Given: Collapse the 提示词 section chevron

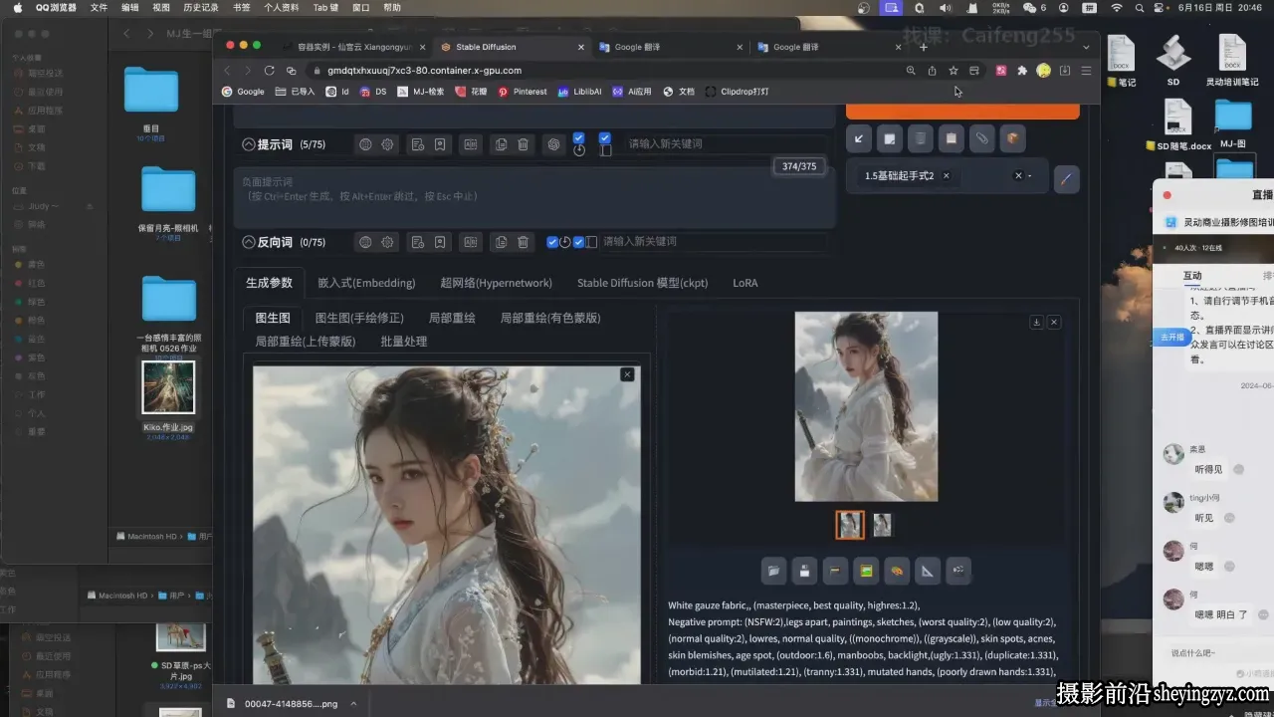Looking at the screenshot, I should coord(249,144).
